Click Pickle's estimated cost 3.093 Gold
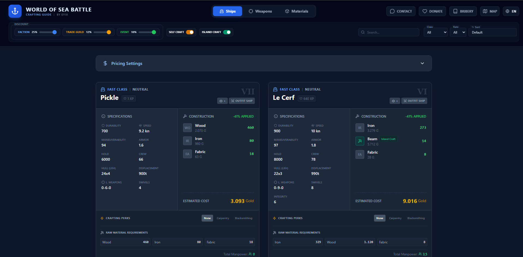Screen dimensions: 523x257 point(242,201)
